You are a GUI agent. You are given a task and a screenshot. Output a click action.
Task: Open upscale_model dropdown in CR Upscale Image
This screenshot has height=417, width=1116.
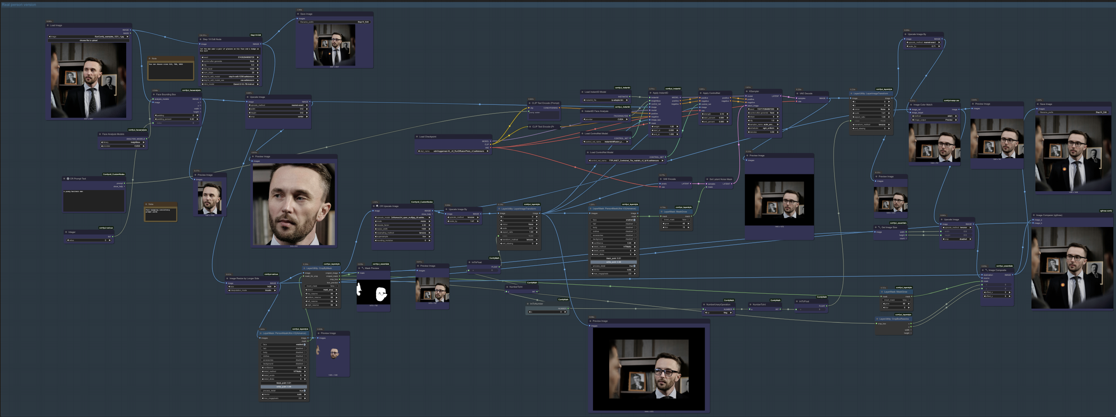point(402,218)
